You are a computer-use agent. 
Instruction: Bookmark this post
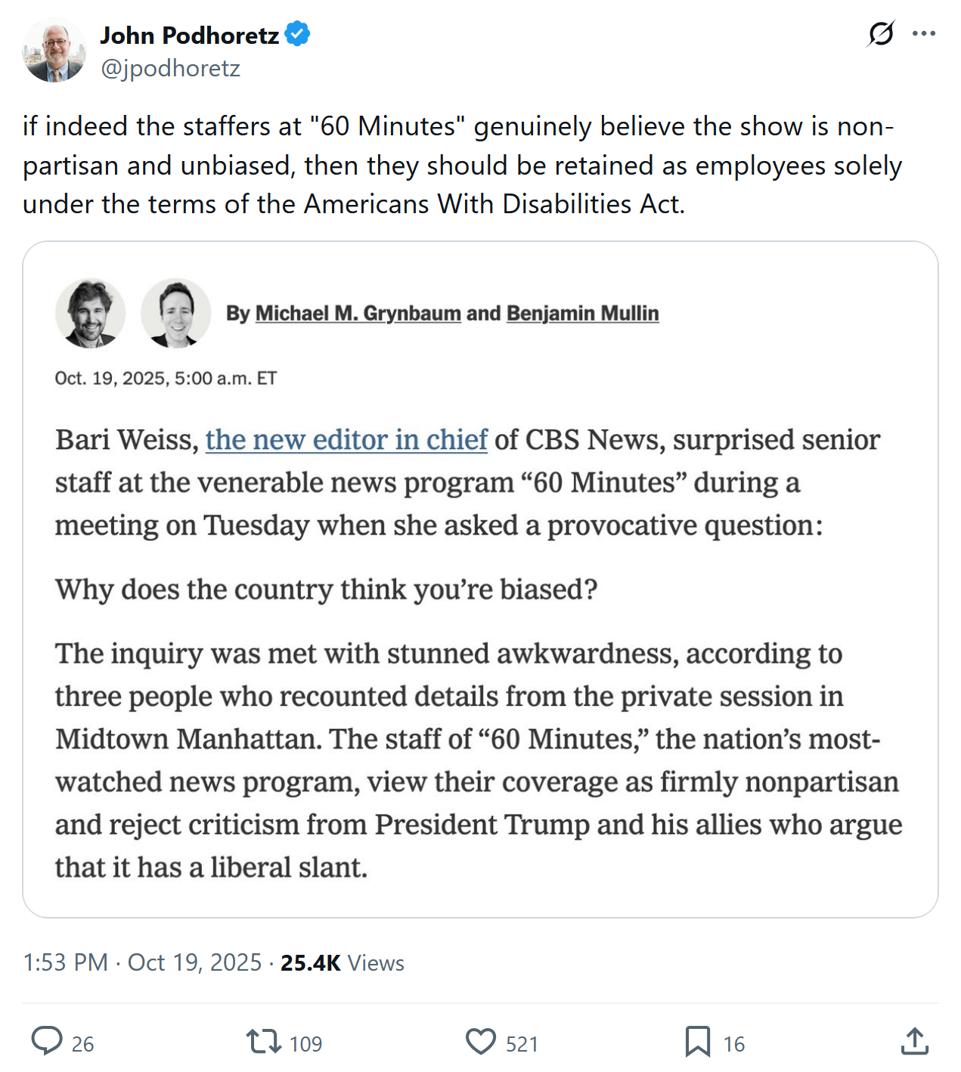click(x=697, y=1042)
